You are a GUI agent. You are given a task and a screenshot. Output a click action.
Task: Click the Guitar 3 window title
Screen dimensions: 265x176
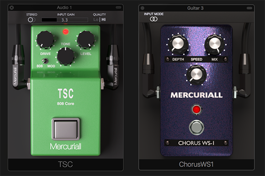pyautogui.click(x=196, y=8)
